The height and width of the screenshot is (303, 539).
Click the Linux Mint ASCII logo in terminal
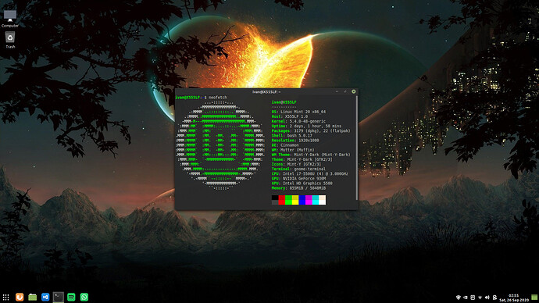(x=220, y=145)
